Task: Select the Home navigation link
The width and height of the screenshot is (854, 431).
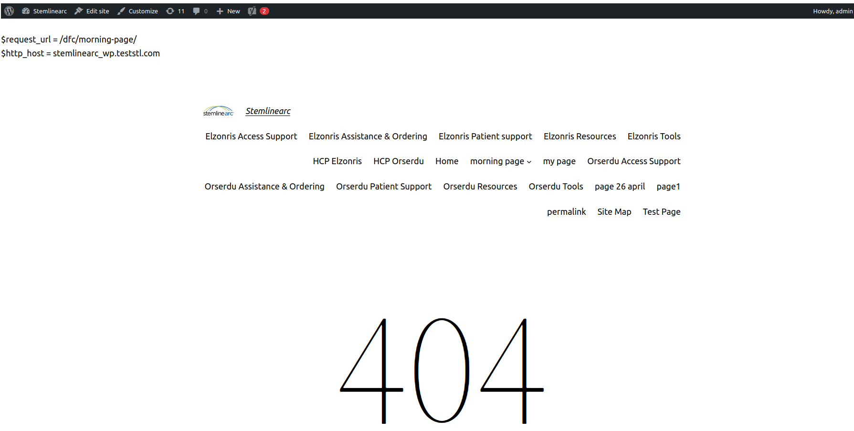Action: click(447, 161)
